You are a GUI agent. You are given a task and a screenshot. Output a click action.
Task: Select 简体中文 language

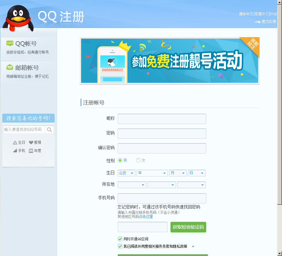[246, 14]
